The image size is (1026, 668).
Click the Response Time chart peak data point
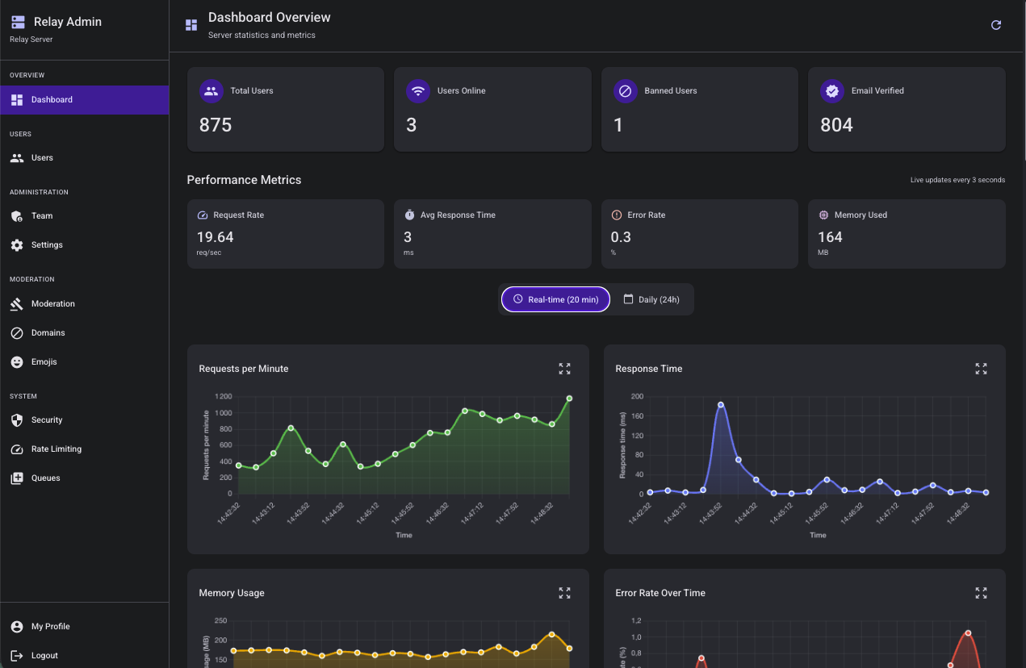[721, 405]
